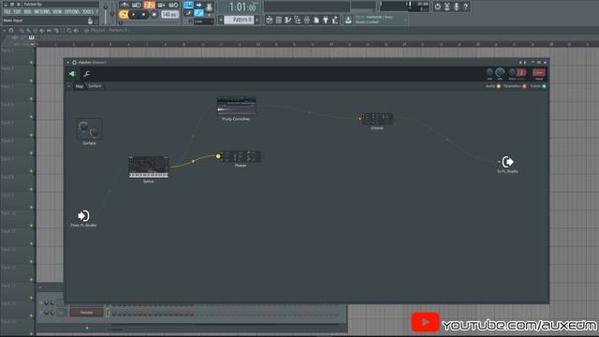Select the Surface node in Patcher
Viewport: 599px width, 337px height.
[89, 129]
